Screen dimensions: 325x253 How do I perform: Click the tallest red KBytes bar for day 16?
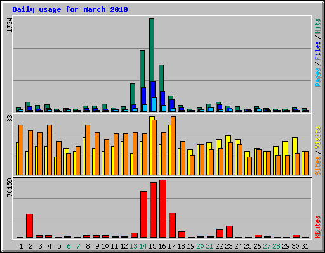(x=162, y=209)
